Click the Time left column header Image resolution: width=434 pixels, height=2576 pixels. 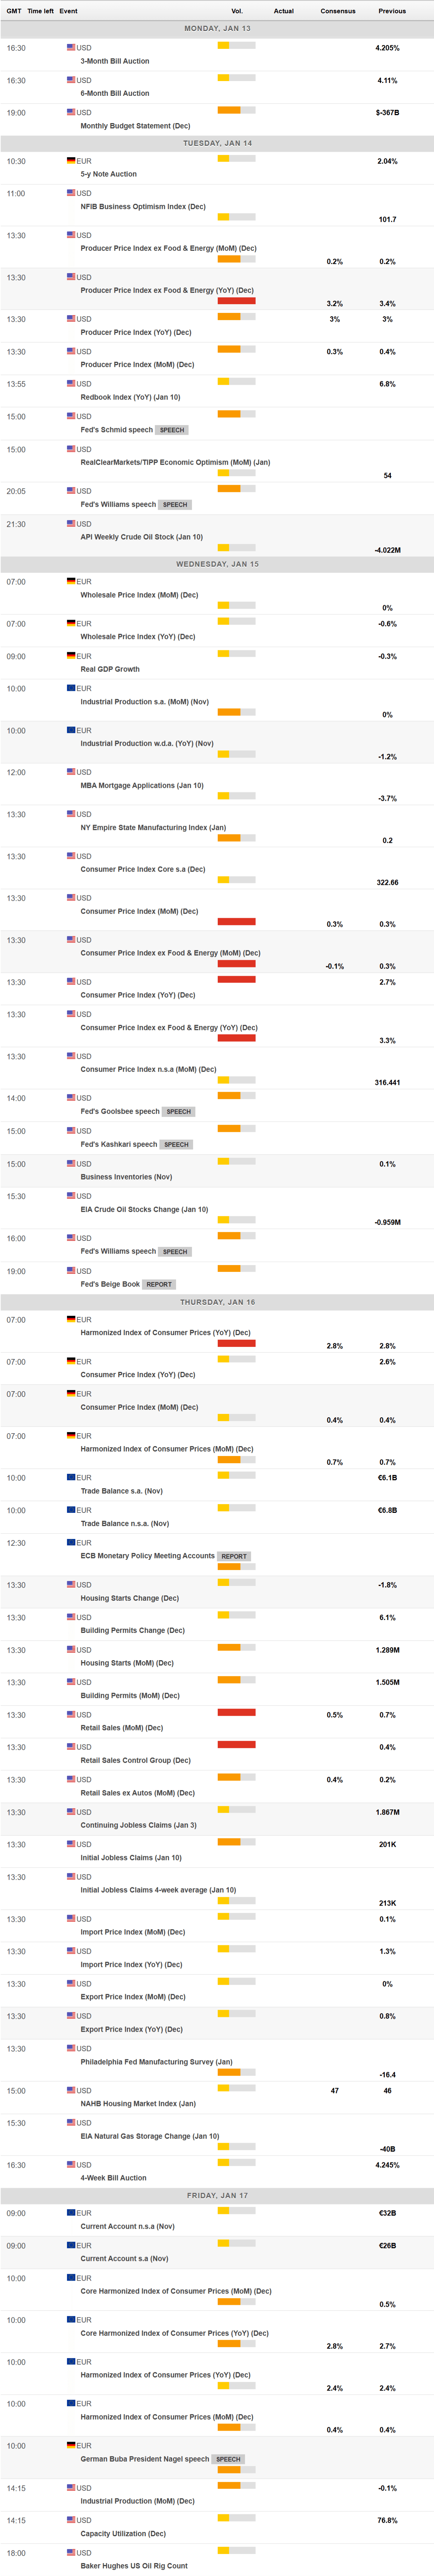pos(41,11)
